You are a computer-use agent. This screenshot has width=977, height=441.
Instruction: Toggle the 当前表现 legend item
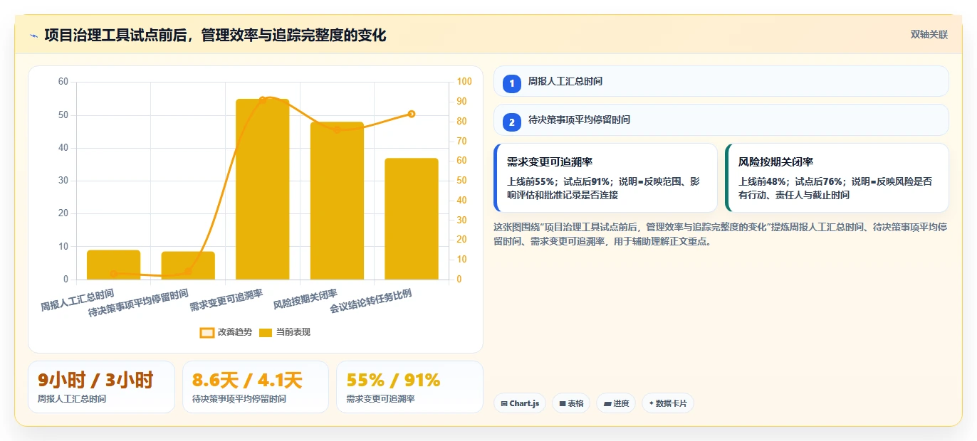point(285,332)
